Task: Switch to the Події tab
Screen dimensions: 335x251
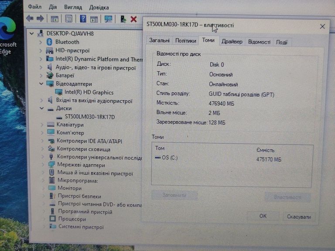Action: [x=282, y=42]
